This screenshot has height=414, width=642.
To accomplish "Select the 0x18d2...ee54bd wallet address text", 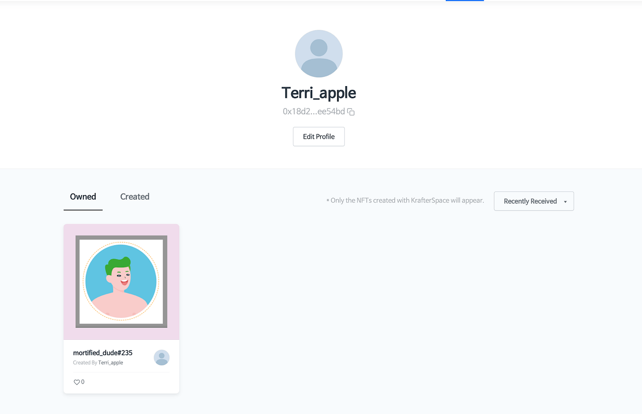I will 314,111.
